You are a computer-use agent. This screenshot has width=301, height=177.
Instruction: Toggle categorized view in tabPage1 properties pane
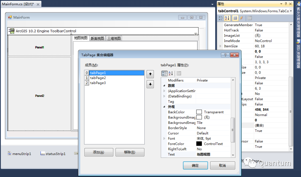[x=164, y=74]
